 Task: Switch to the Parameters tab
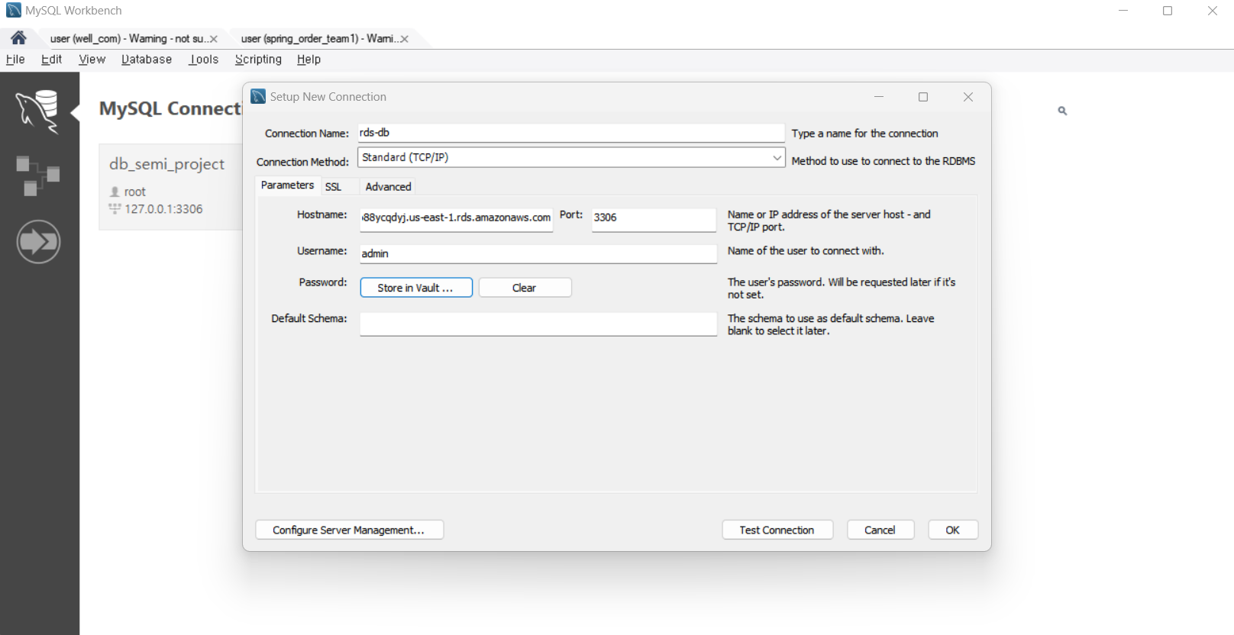click(x=287, y=185)
